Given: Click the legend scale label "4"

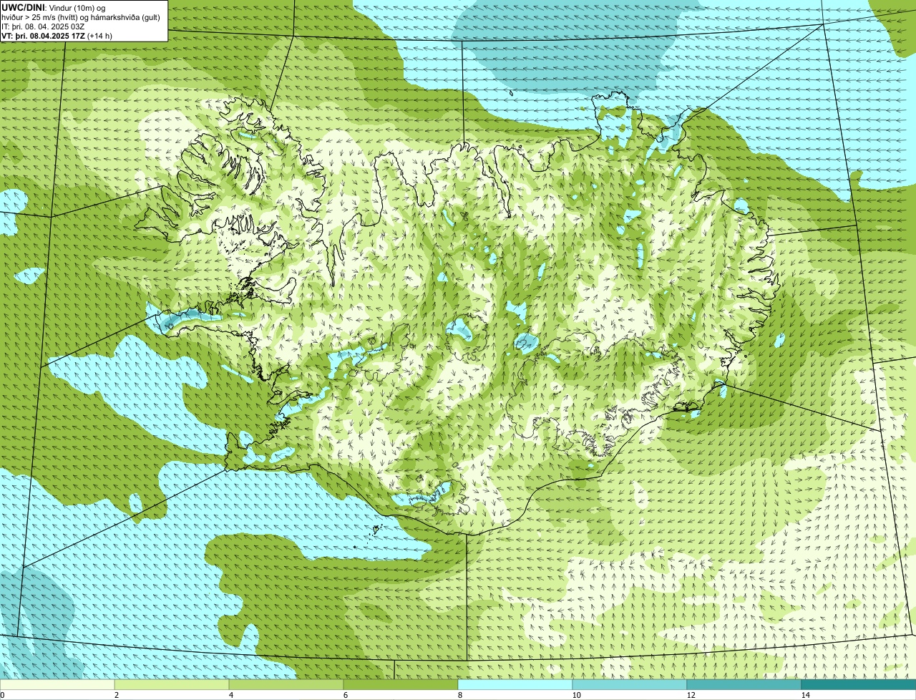Looking at the screenshot, I should click(230, 695).
